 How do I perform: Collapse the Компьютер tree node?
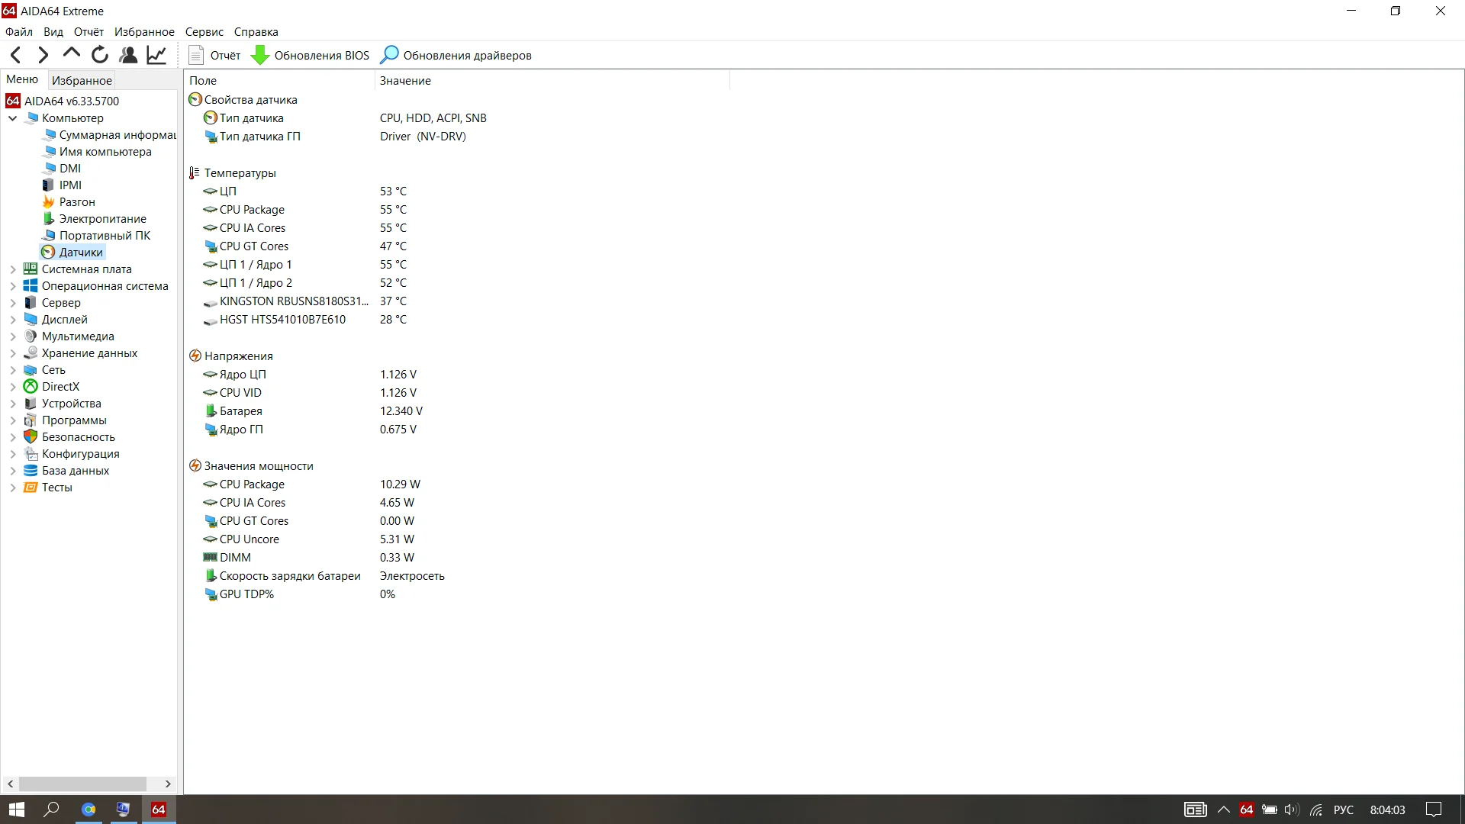pos(13,118)
